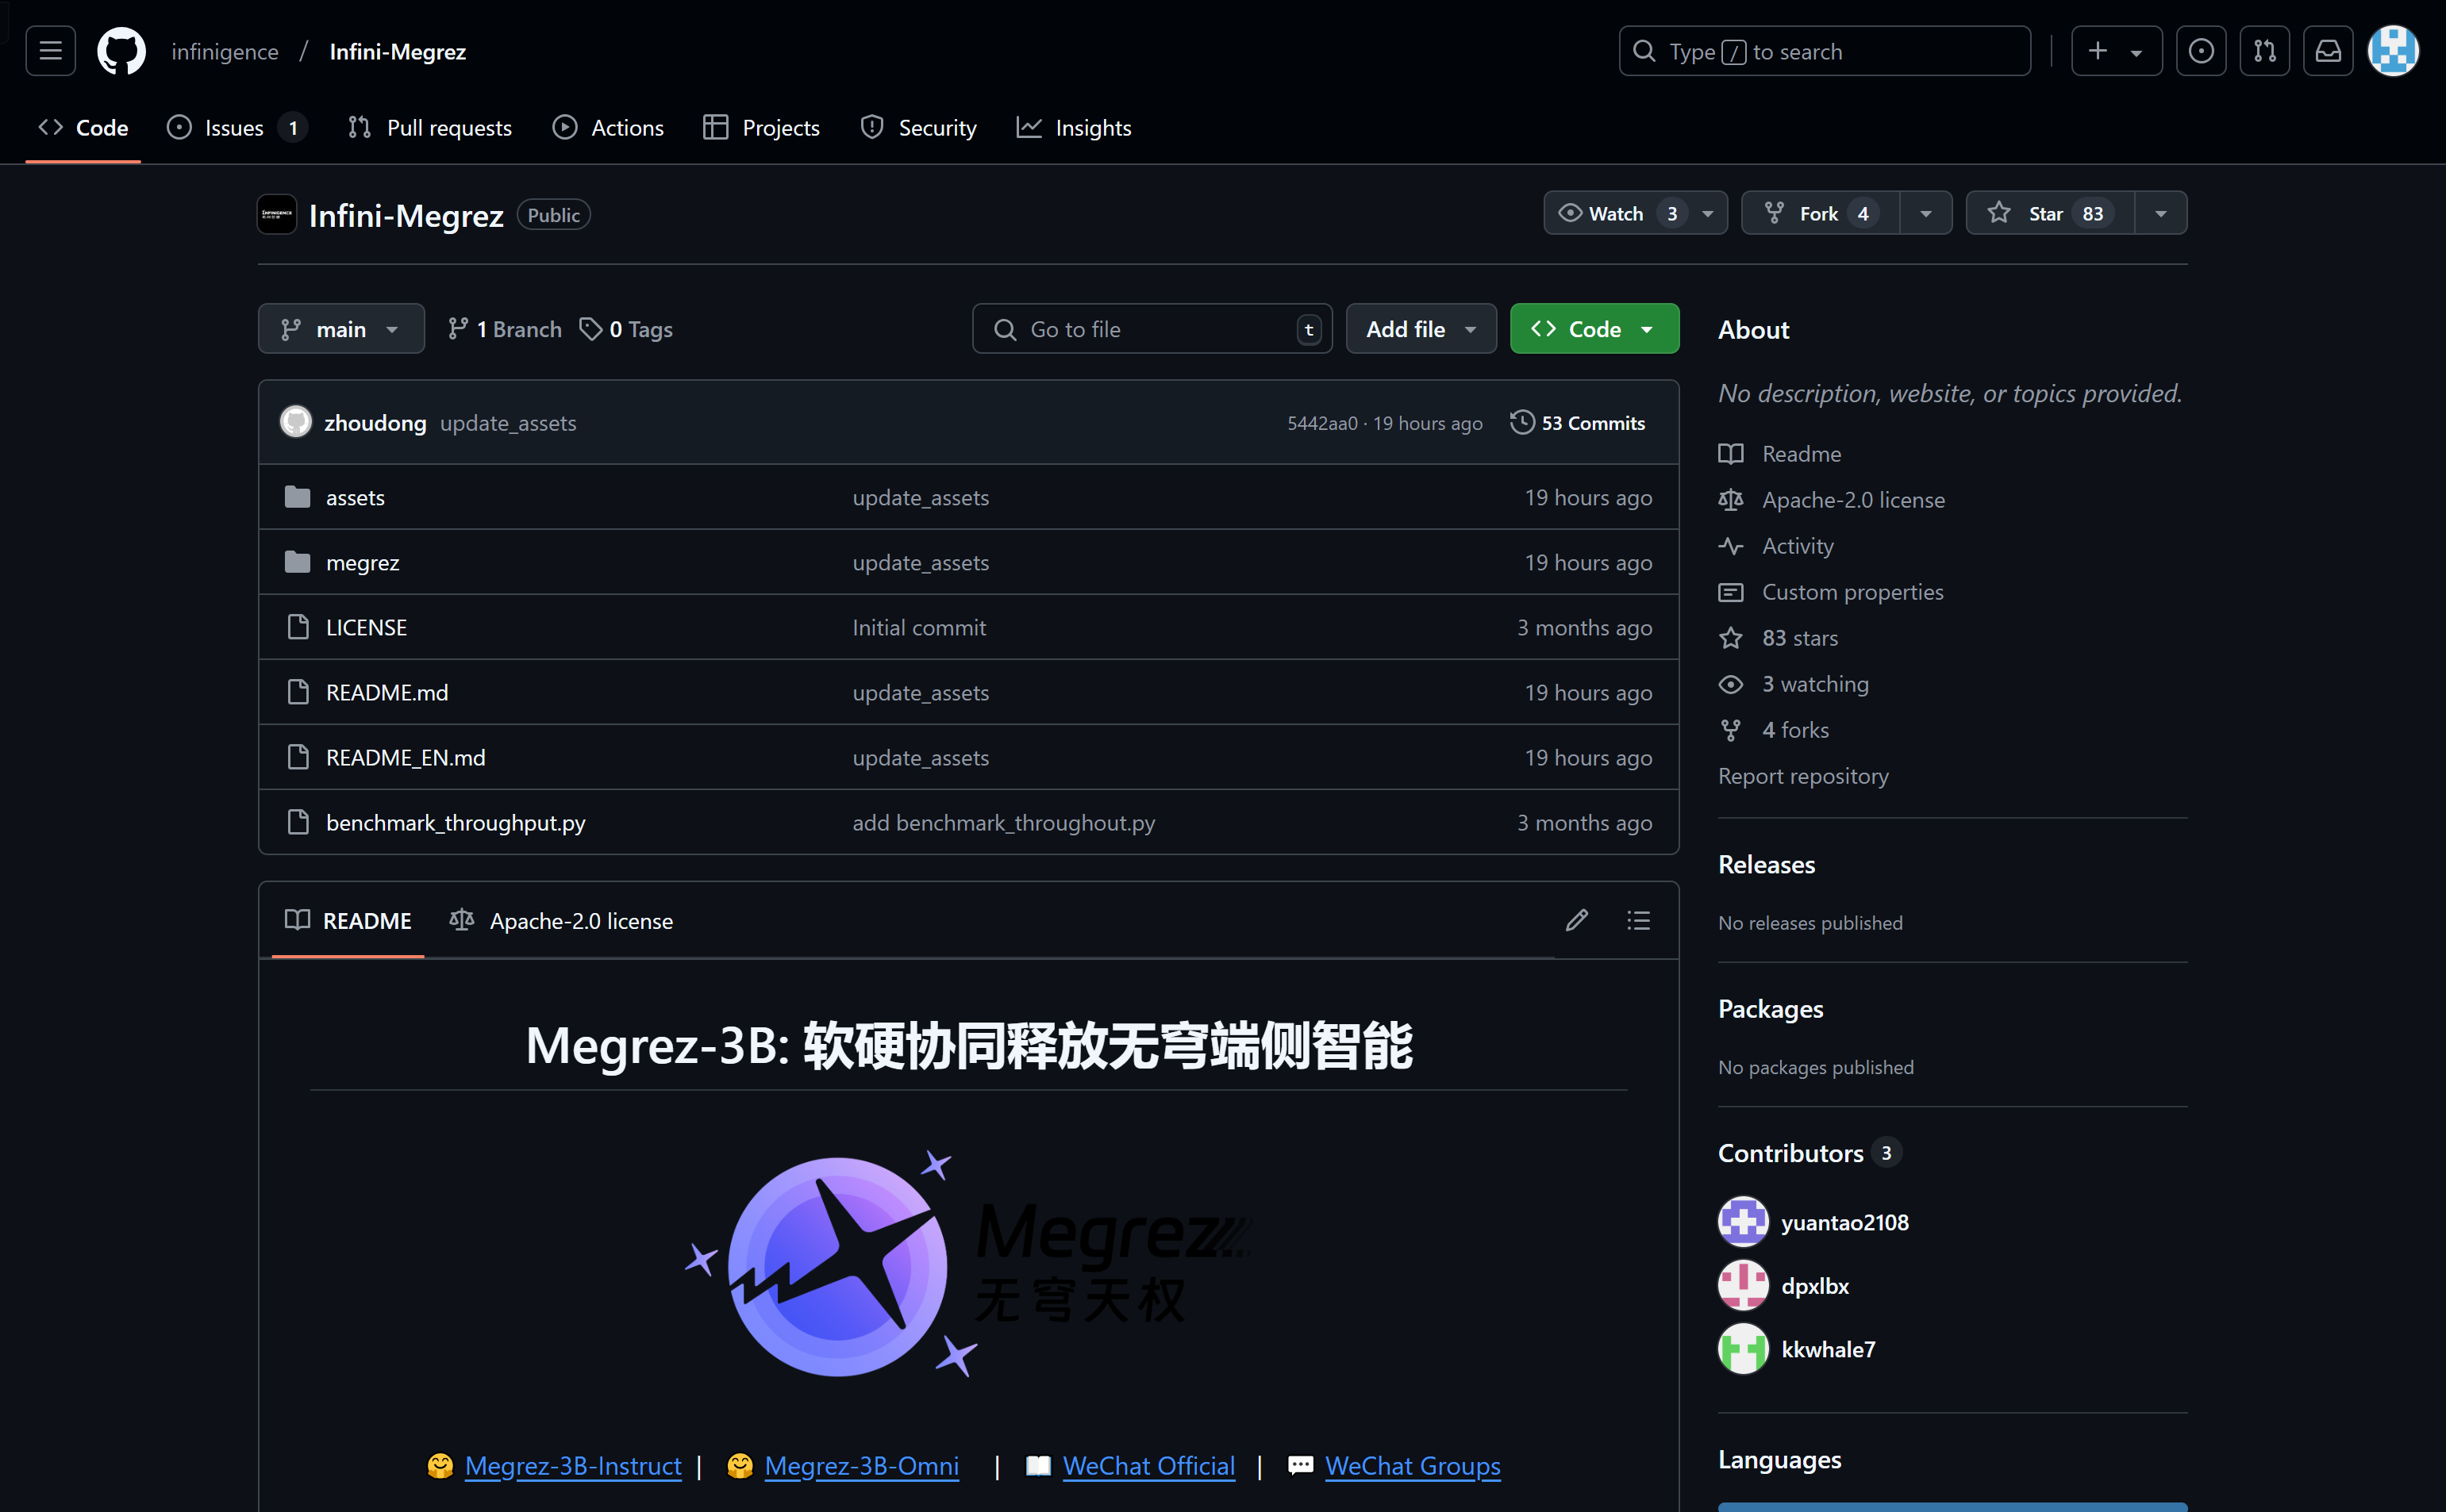The width and height of the screenshot is (2446, 1512).
Task: Open the Megrez-3B-Omni link
Action: click(x=861, y=1466)
